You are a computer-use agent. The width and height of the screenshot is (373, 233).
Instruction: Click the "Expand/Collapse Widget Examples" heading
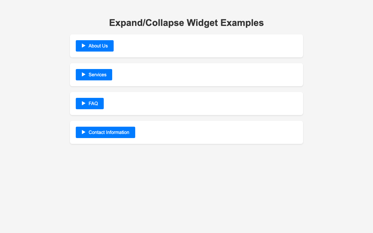coord(186,23)
